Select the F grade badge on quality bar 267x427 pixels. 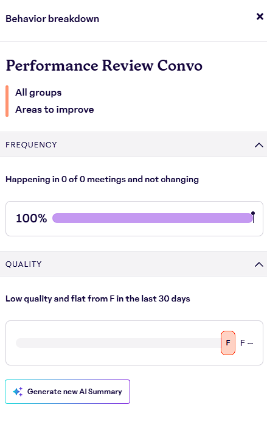point(228,343)
